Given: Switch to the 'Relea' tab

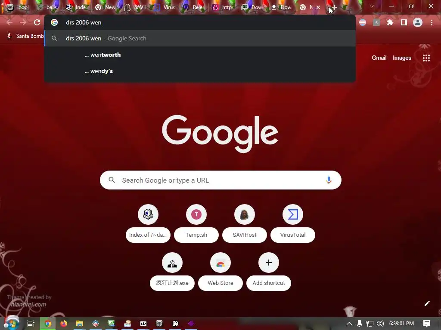Looking at the screenshot, I should coord(194,7).
